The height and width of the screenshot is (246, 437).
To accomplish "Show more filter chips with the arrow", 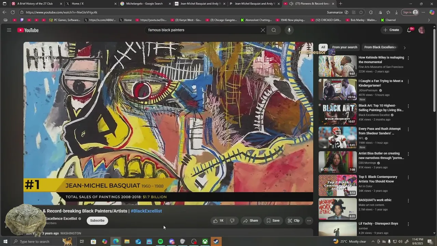I will 405,47.
